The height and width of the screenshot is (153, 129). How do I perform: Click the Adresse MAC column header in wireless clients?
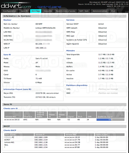click(x=14, y=115)
